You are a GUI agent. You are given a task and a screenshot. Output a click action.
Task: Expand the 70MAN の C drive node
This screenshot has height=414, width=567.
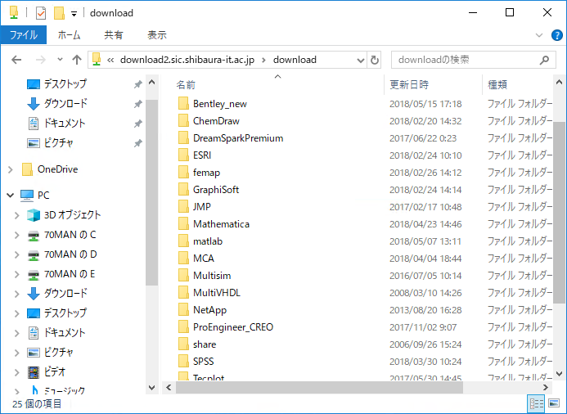[16, 235]
